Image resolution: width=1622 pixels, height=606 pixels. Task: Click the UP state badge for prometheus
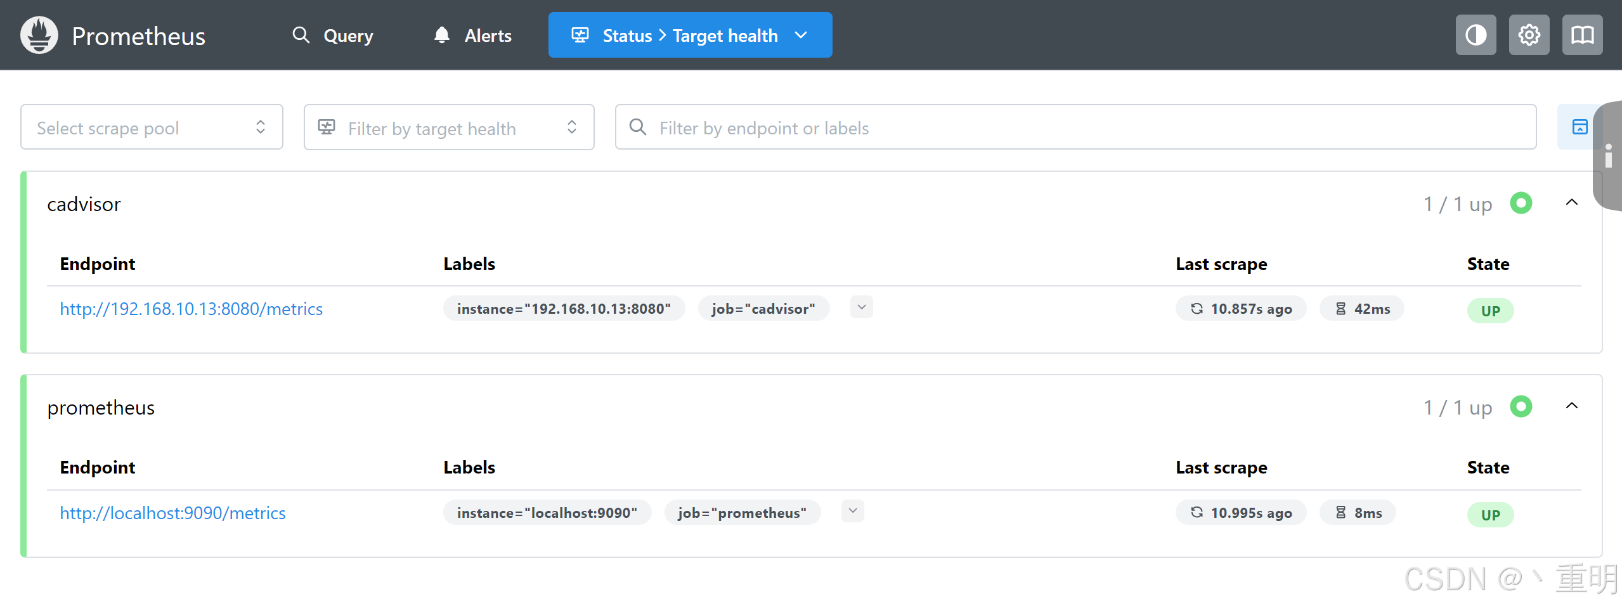pyautogui.click(x=1490, y=515)
